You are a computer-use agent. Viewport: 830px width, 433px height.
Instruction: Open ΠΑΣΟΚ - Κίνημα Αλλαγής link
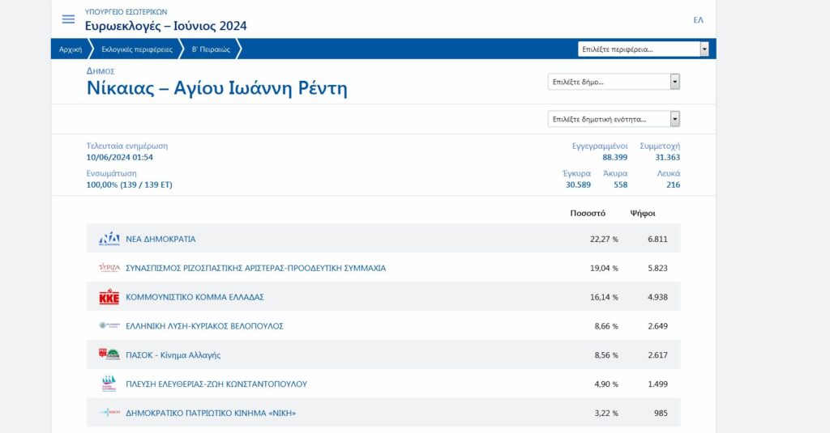click(x=173, y=355)
